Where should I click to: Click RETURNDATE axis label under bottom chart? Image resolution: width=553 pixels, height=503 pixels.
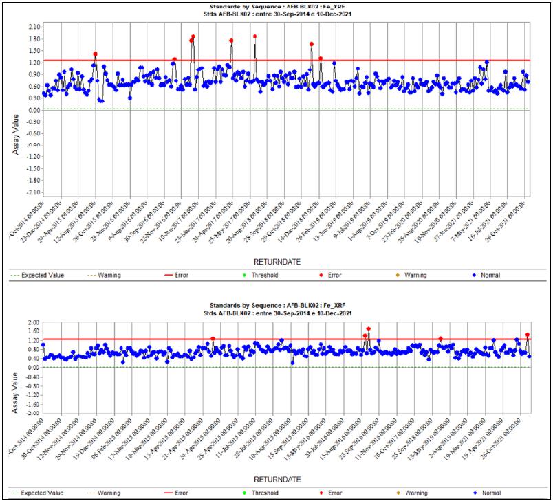277,479
